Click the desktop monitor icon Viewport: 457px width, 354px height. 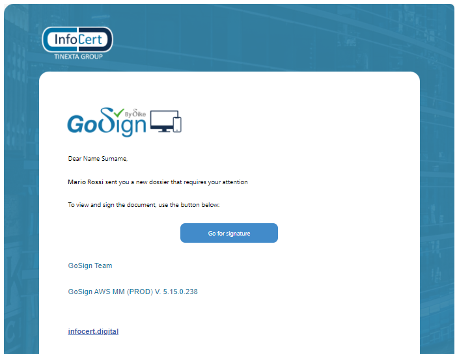click(x=161, y=121)
